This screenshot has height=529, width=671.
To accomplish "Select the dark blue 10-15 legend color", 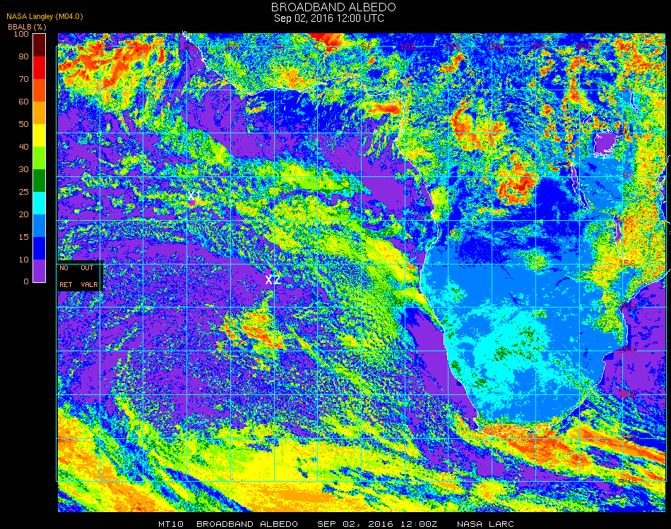I will pos(40,248).
